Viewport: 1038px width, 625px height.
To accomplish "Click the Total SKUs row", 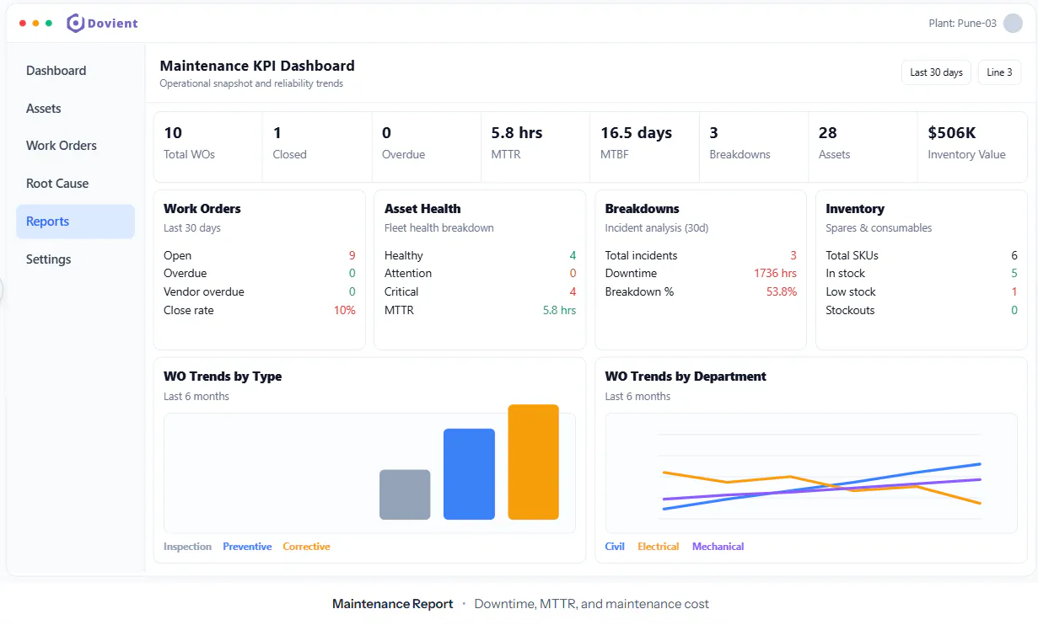I will point(922,255).
